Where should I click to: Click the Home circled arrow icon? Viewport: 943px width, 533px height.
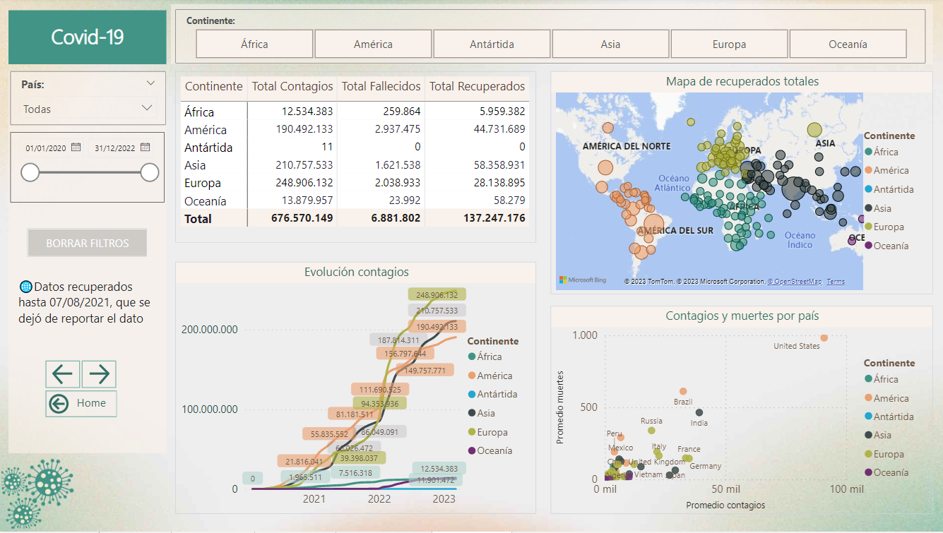click(59, 404)
